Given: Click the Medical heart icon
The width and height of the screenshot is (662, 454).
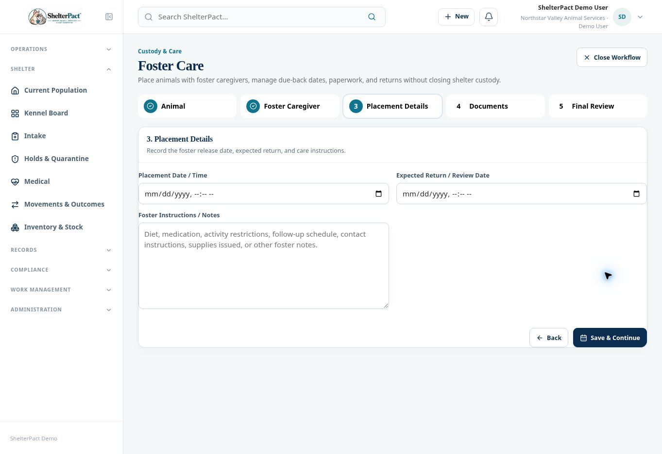Looking at the screenshot, I should tap(15, 181).
